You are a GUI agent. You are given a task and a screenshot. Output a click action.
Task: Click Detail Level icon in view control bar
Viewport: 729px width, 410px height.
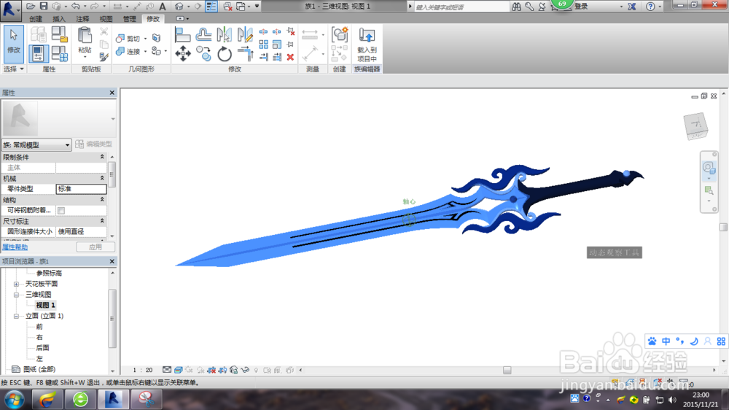point(167,370)
